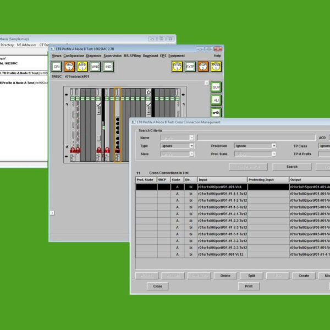330x330 pixels.
Task: Open the greyed Prot. State dropdown
Action: pos(255,154)
